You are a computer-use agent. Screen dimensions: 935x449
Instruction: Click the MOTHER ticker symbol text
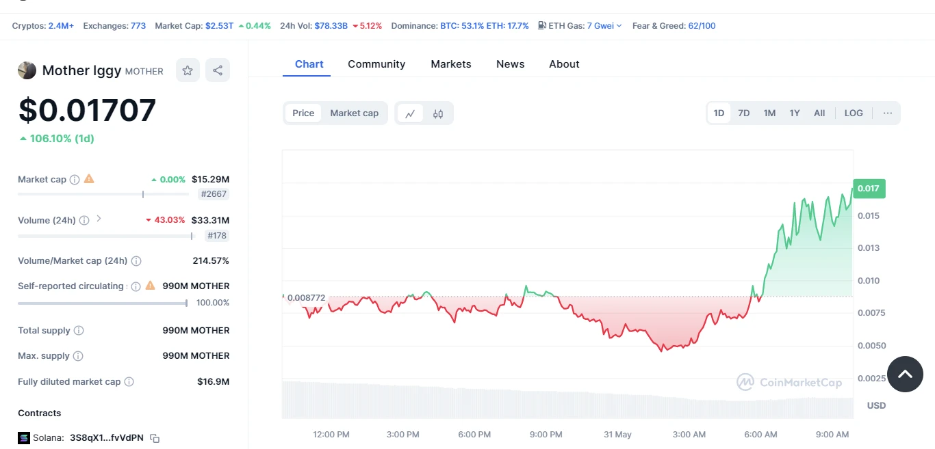click(144, 71)
